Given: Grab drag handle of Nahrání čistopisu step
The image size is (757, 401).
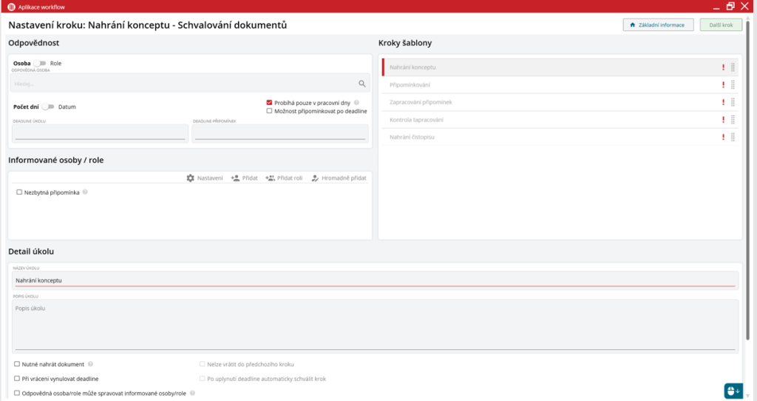Looking at the screenshot, I should pos(733,137).
